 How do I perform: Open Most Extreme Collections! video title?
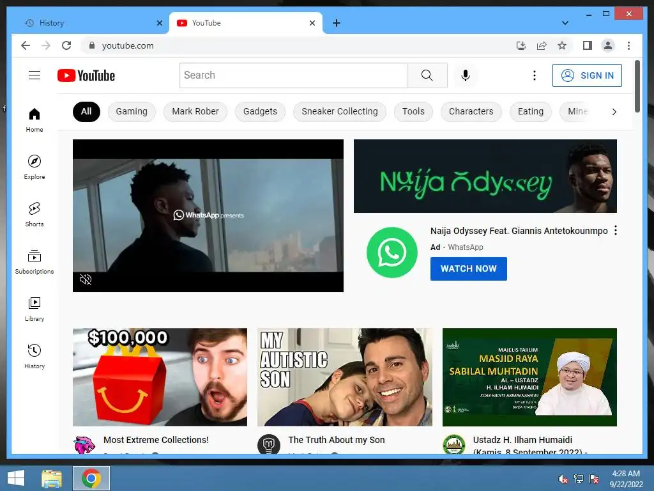(x=156, y=440)
